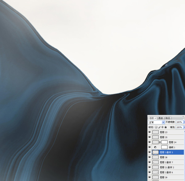This screenshot has width=185, height=181.
Task: Toggle lock position cross icon
Action: click(162, 127)
